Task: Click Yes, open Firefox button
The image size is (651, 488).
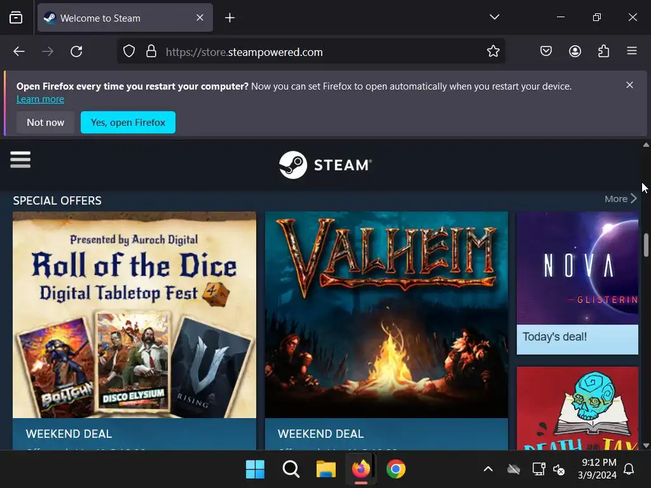Action: click(x=128, y=123)
